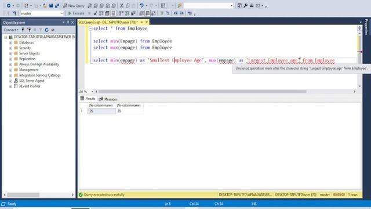
Task: Expand the Always On High Availability folder
Action: pos(10,64)
